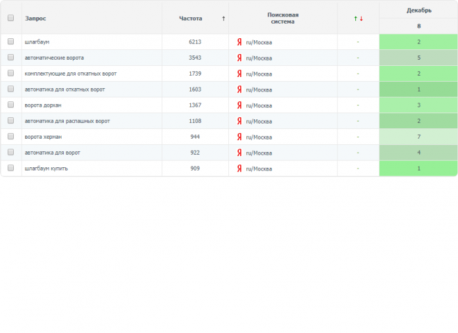Viewport: 458px width, 333px height.
Task: Click frequency value 909
Action: click(195, 169)
